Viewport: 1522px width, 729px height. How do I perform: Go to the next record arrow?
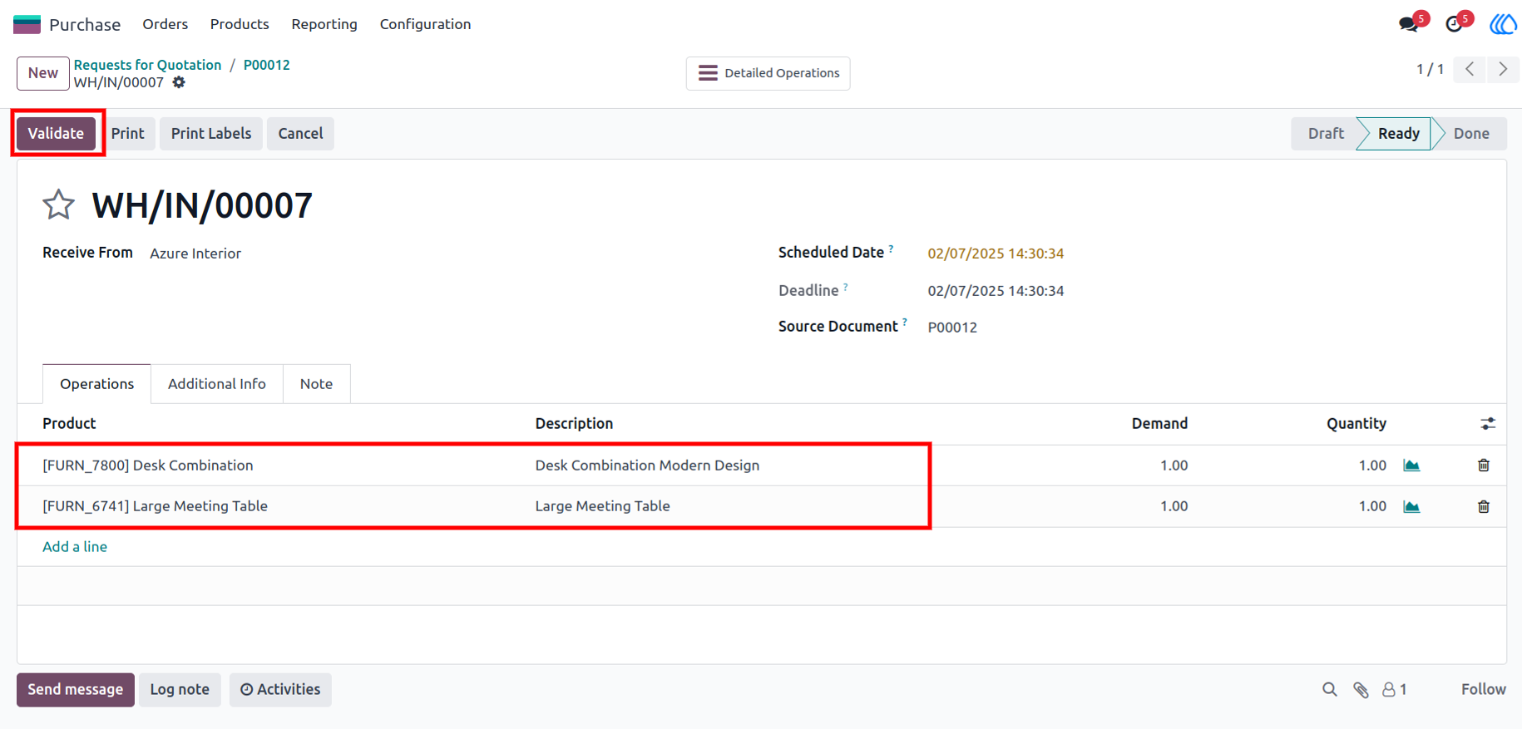tap(1503, 69)
